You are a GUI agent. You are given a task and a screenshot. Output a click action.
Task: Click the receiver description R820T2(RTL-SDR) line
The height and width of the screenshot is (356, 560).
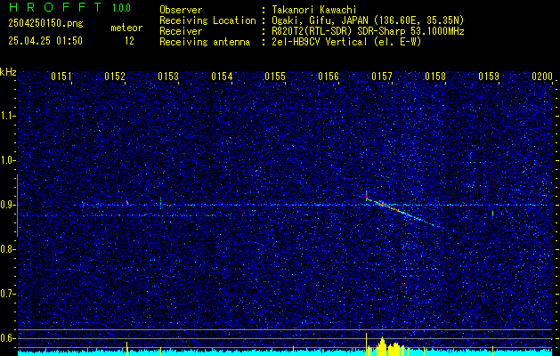point(368,31)
